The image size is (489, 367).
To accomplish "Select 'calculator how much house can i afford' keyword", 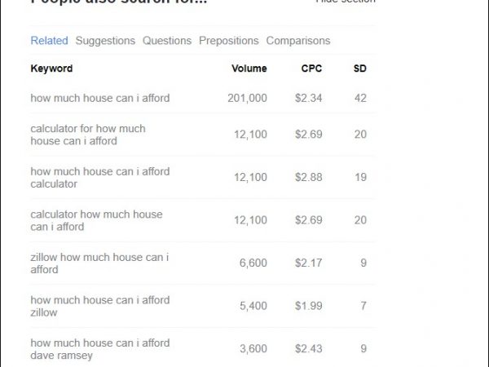I will pyautogui.click(x=96, y=220).
